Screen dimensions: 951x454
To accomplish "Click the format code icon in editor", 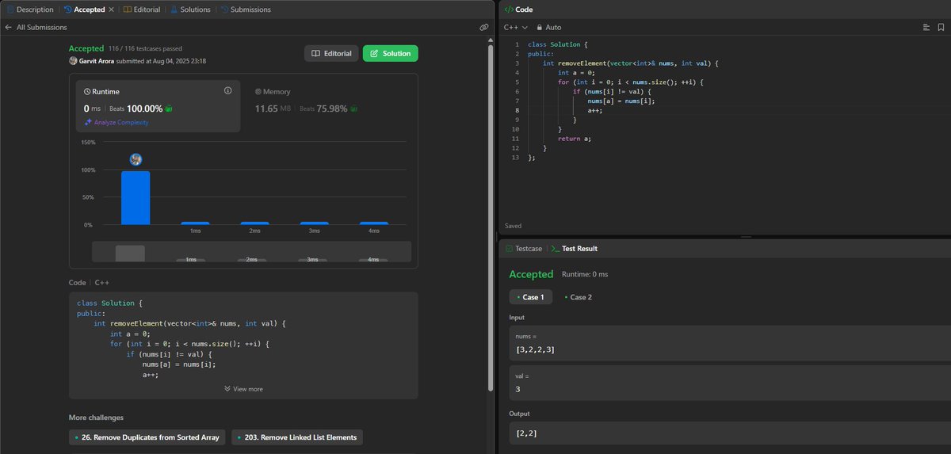I will [926, 27].
